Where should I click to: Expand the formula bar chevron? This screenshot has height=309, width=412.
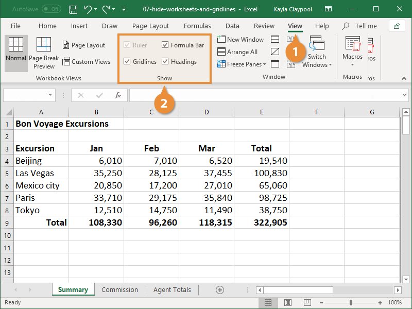coord(404,95)
